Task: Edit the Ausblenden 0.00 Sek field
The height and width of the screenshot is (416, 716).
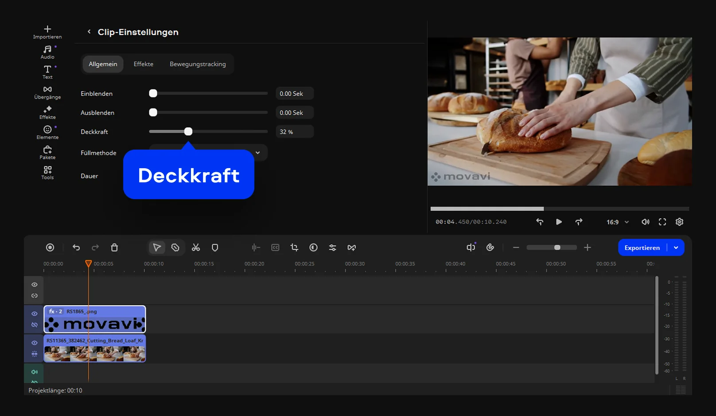Action: 295,112
